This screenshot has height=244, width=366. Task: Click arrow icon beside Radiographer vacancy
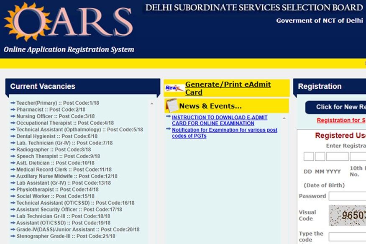(13, 149)
